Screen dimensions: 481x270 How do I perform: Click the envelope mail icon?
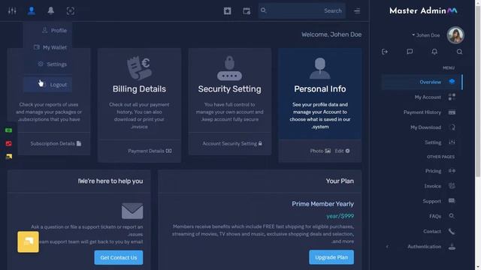[132, 211]
